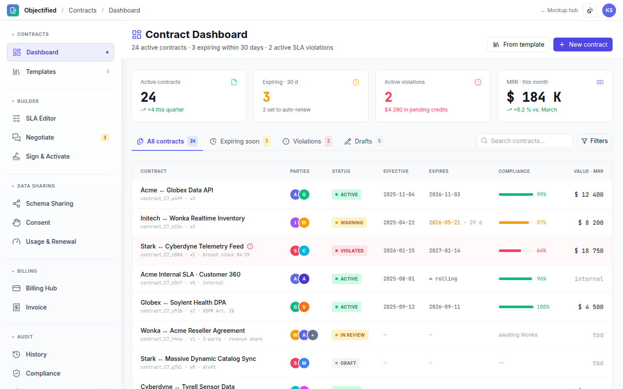This screenshot has width=623, height=389.
Task: Click the 64% compliance bar
Action: (x=516, y=251)
